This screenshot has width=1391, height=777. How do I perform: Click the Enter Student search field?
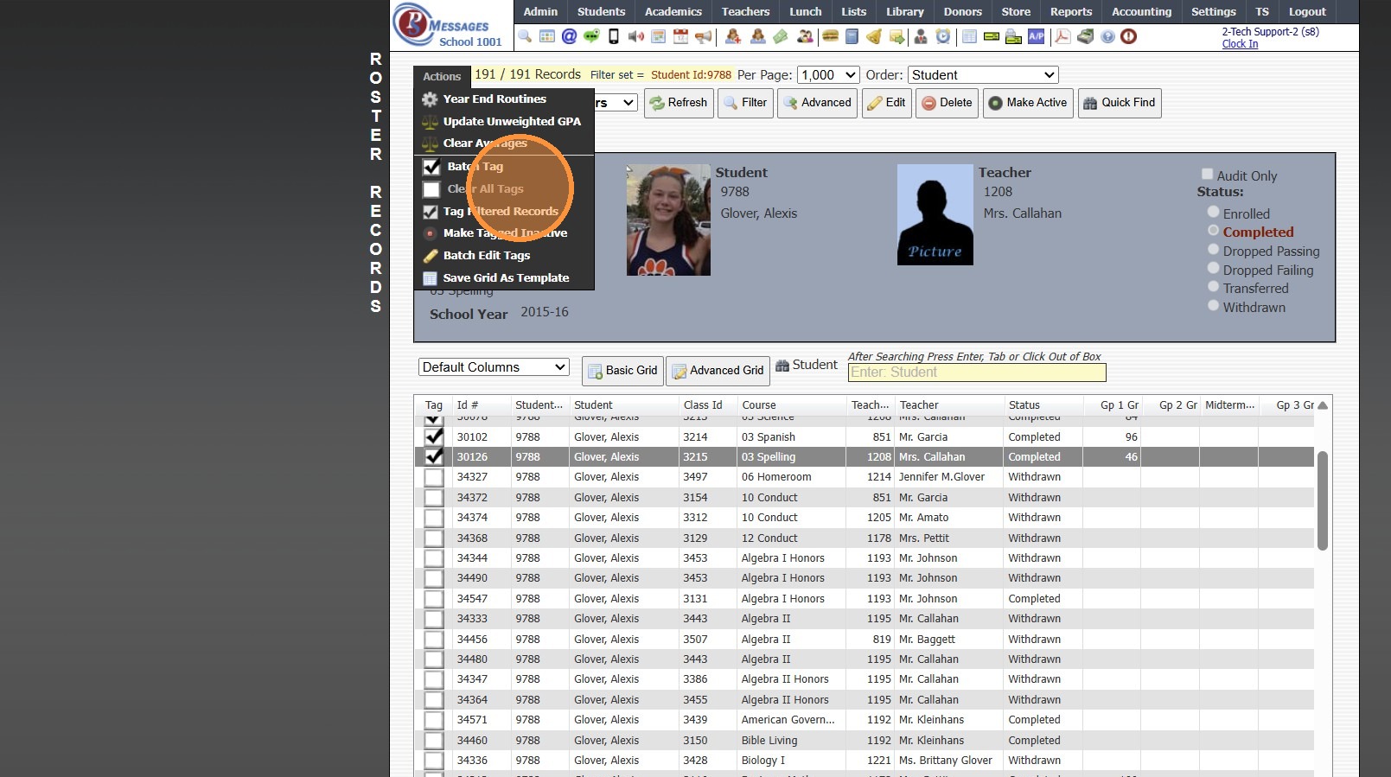(x=976, y=373)
